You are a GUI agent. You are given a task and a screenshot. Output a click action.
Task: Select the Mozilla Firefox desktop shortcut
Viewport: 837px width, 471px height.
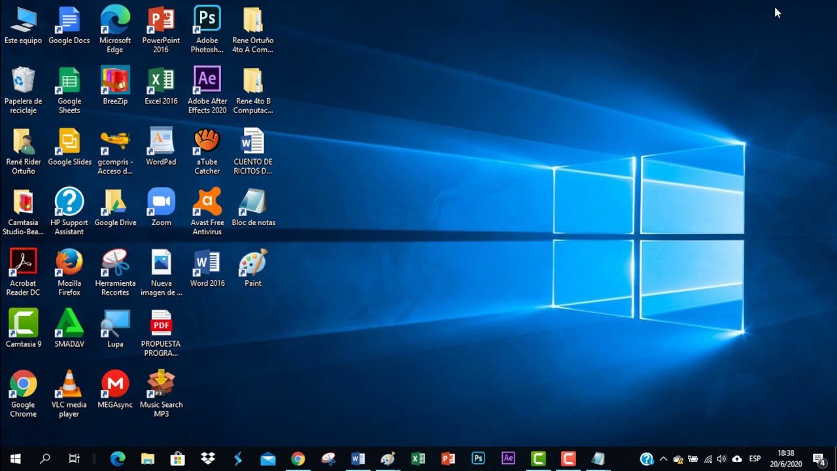point(69,273)
